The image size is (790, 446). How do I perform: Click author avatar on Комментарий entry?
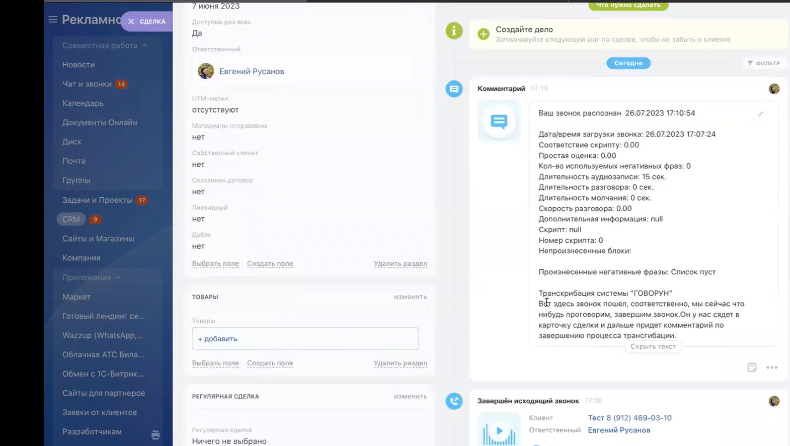coord(774,89)
